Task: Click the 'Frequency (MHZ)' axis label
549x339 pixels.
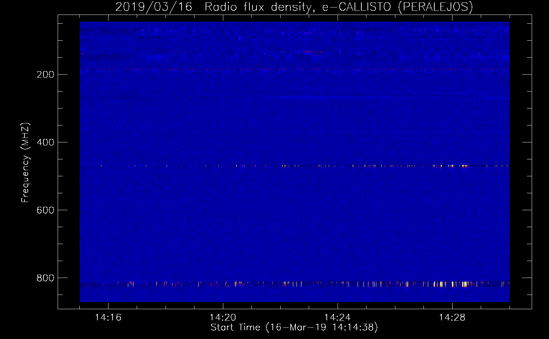Action: pyautogui.click(x=25, y=163)
